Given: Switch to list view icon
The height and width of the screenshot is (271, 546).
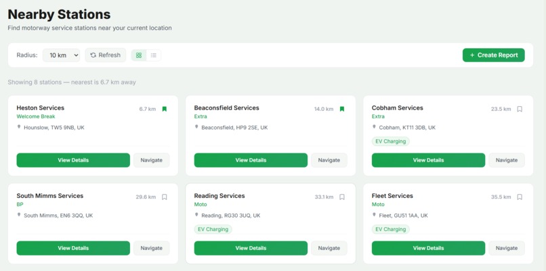Looking at the screenshot, I should (154, 55).
